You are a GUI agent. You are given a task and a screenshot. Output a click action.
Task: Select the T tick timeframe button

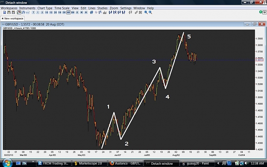(x=33, y=12)
